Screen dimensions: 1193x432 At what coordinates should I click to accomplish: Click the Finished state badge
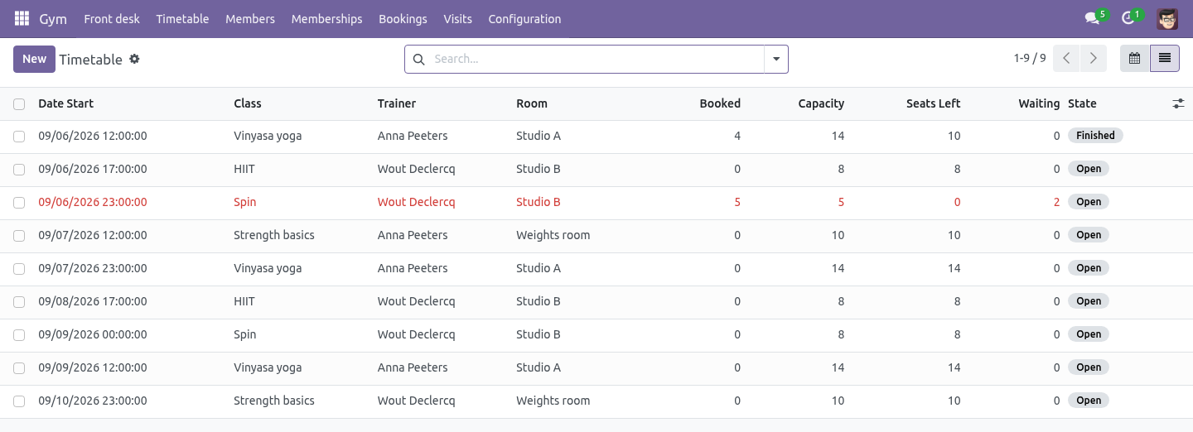(x=1095, y=136)
